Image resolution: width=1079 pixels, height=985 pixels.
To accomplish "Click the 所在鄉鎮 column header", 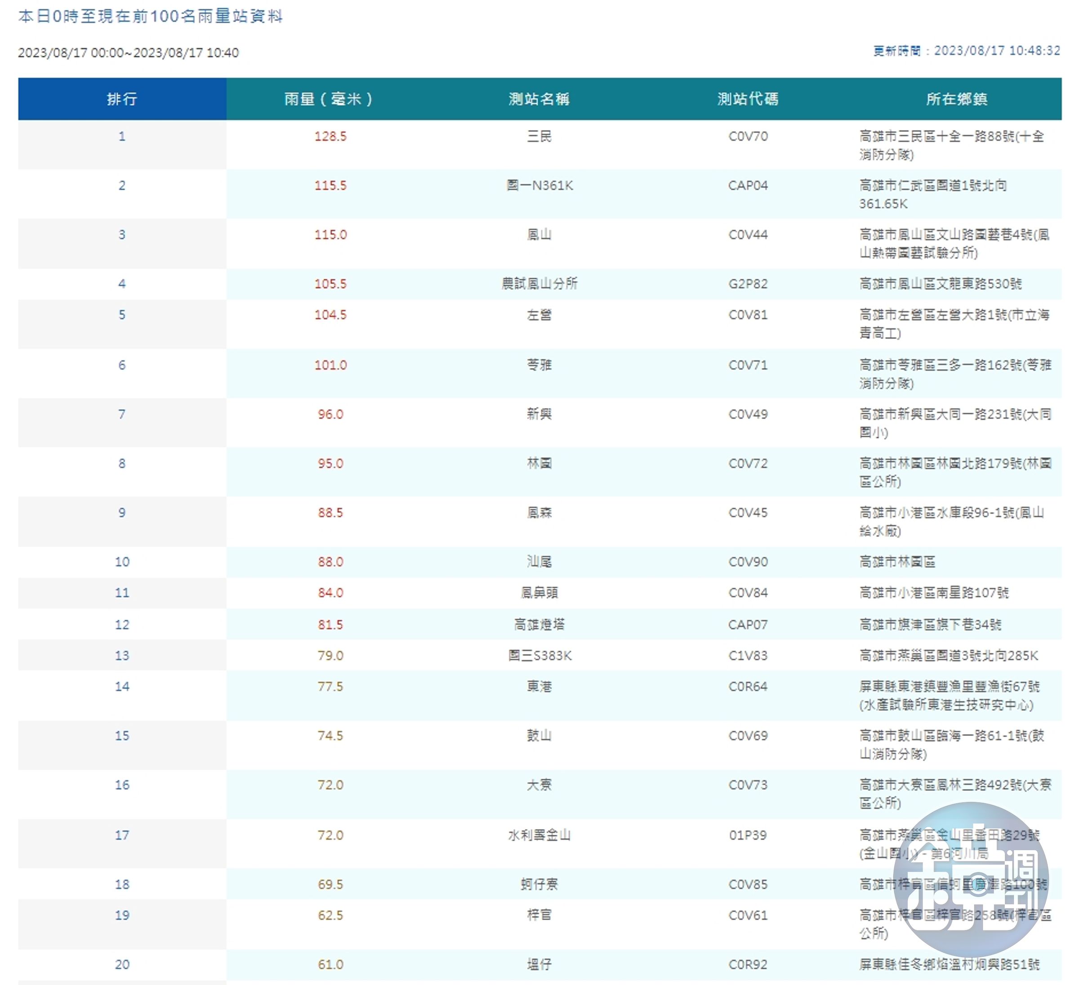I will (956, 99).
